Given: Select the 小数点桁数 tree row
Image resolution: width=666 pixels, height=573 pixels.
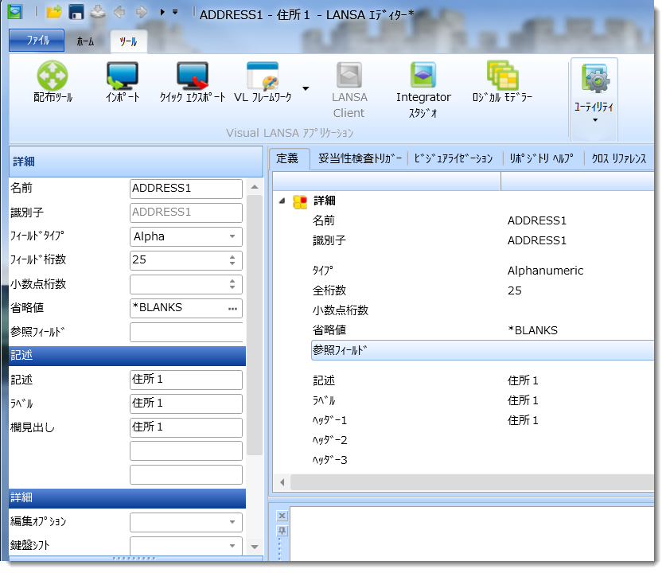Looking at the screenshot, I should tap(483, 310).
